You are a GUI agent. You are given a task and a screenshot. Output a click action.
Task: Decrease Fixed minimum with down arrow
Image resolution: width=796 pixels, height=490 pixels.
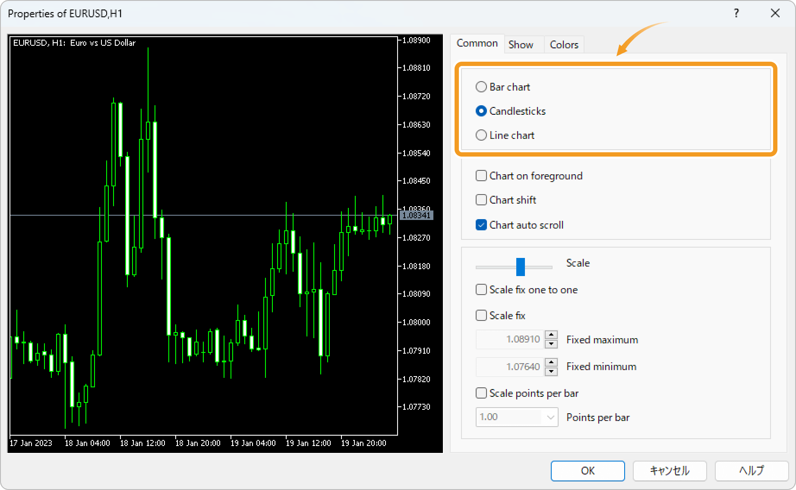point(551,371)
